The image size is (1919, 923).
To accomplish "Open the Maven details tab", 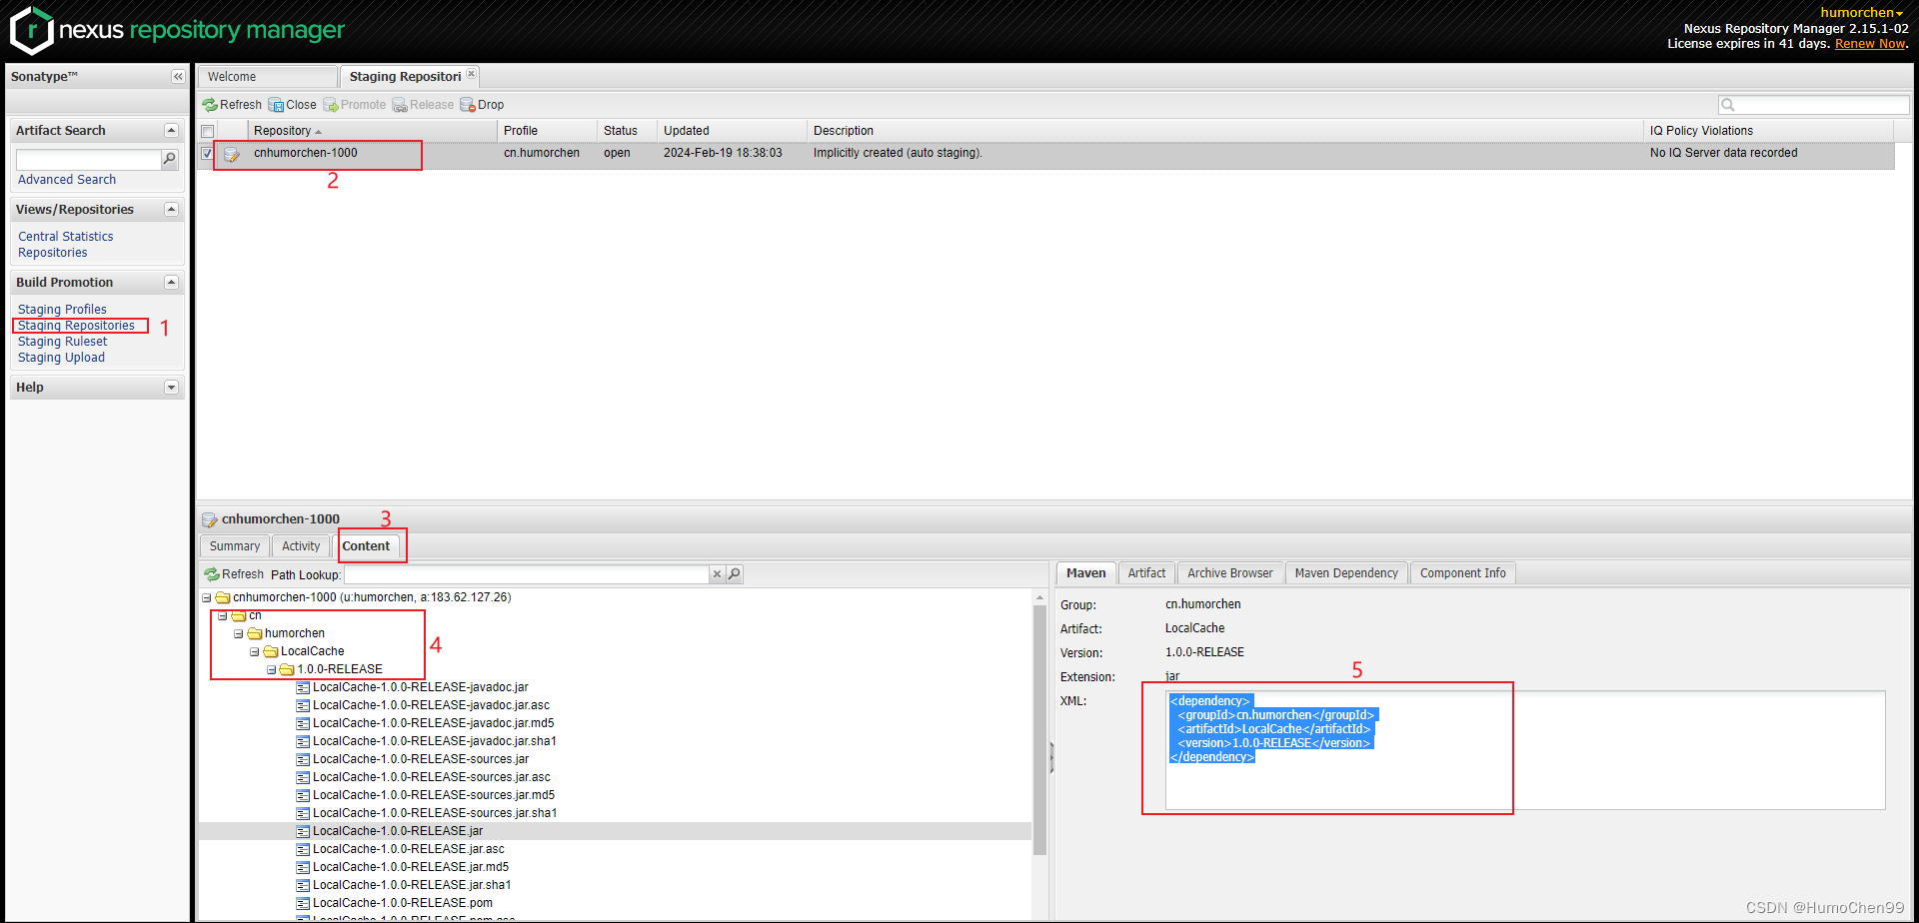I will 1085,573.
